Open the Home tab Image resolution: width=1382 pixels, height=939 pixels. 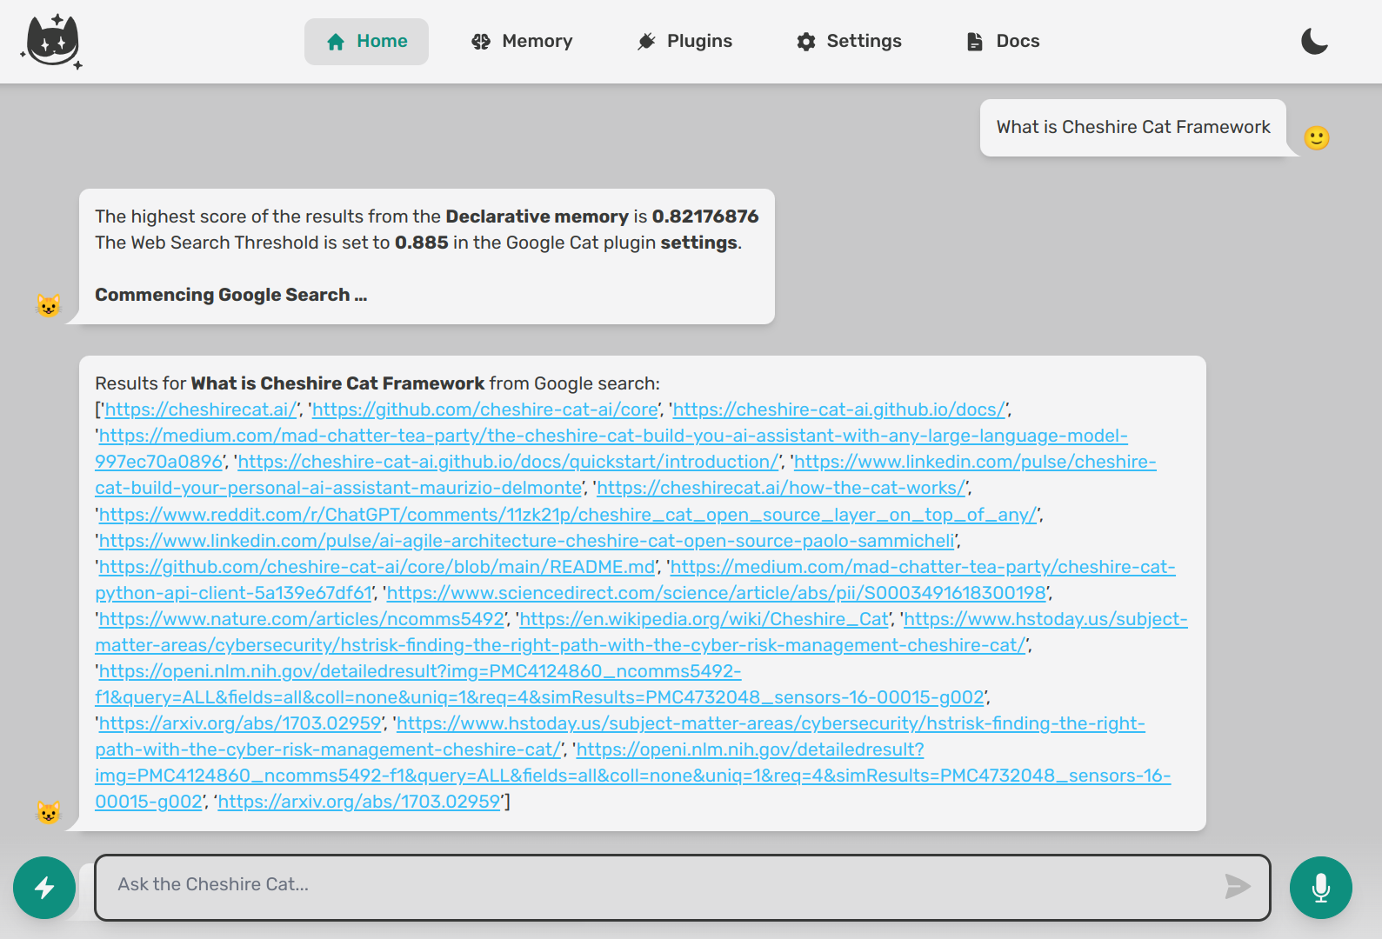pos(366,42)
